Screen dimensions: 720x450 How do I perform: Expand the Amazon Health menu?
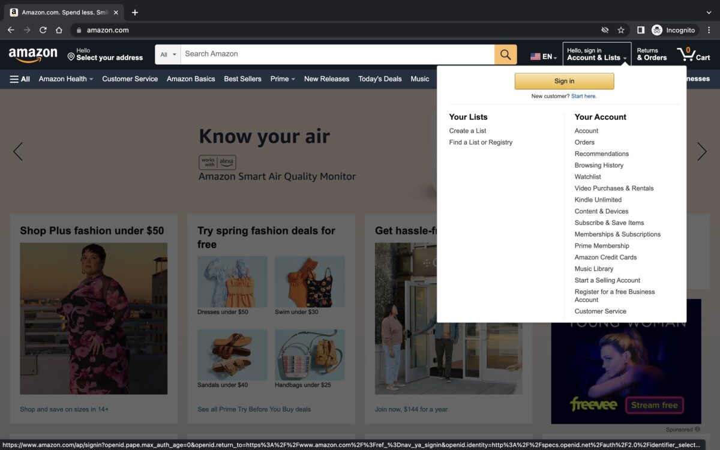pos(66,79)
